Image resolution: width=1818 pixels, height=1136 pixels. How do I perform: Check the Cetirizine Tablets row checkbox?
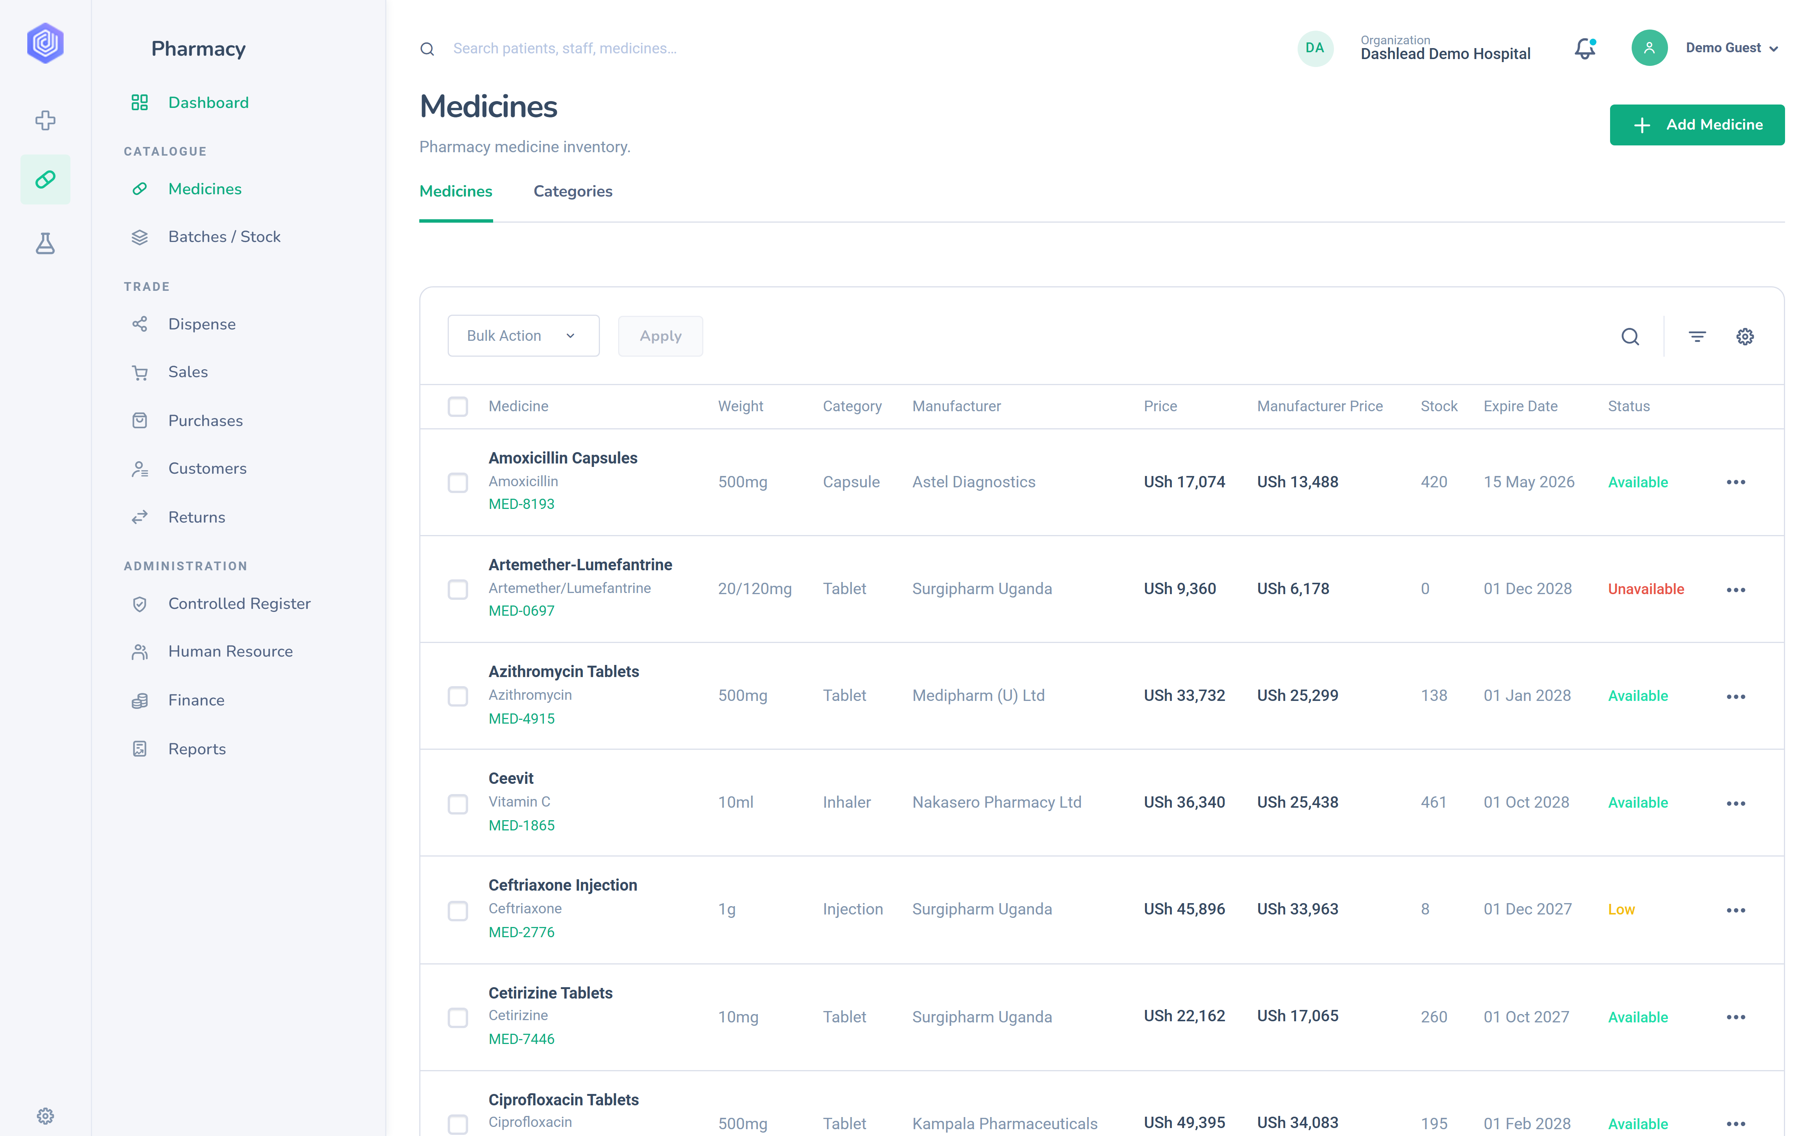458,1017
